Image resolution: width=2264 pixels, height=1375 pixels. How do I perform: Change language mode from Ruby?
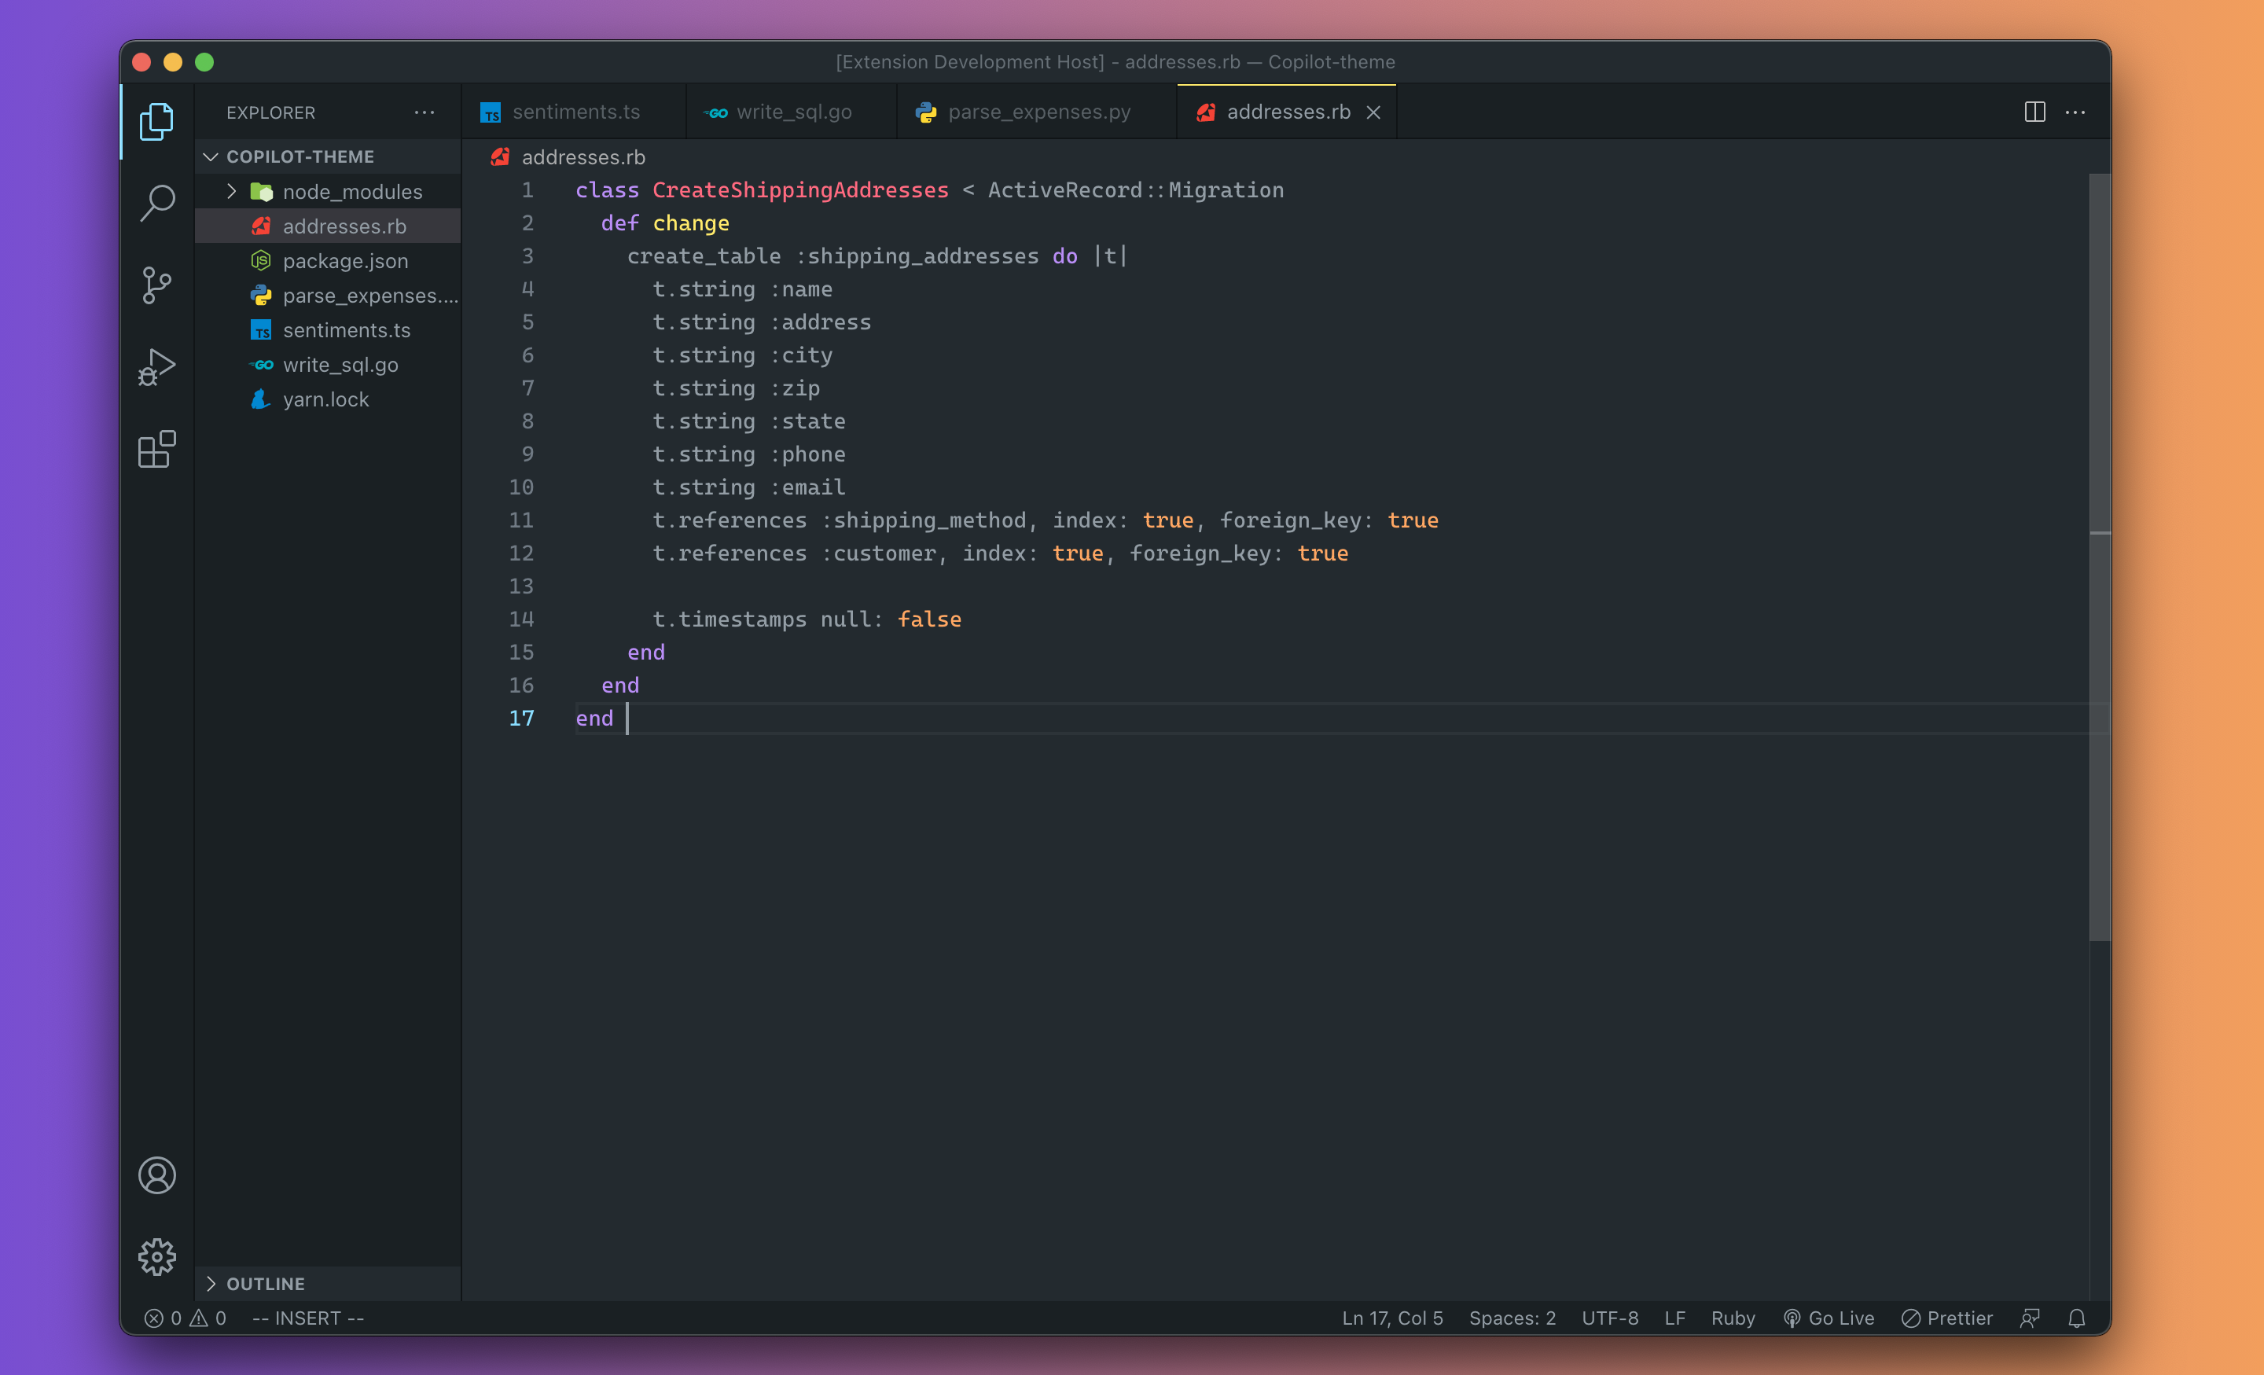1732,1318
